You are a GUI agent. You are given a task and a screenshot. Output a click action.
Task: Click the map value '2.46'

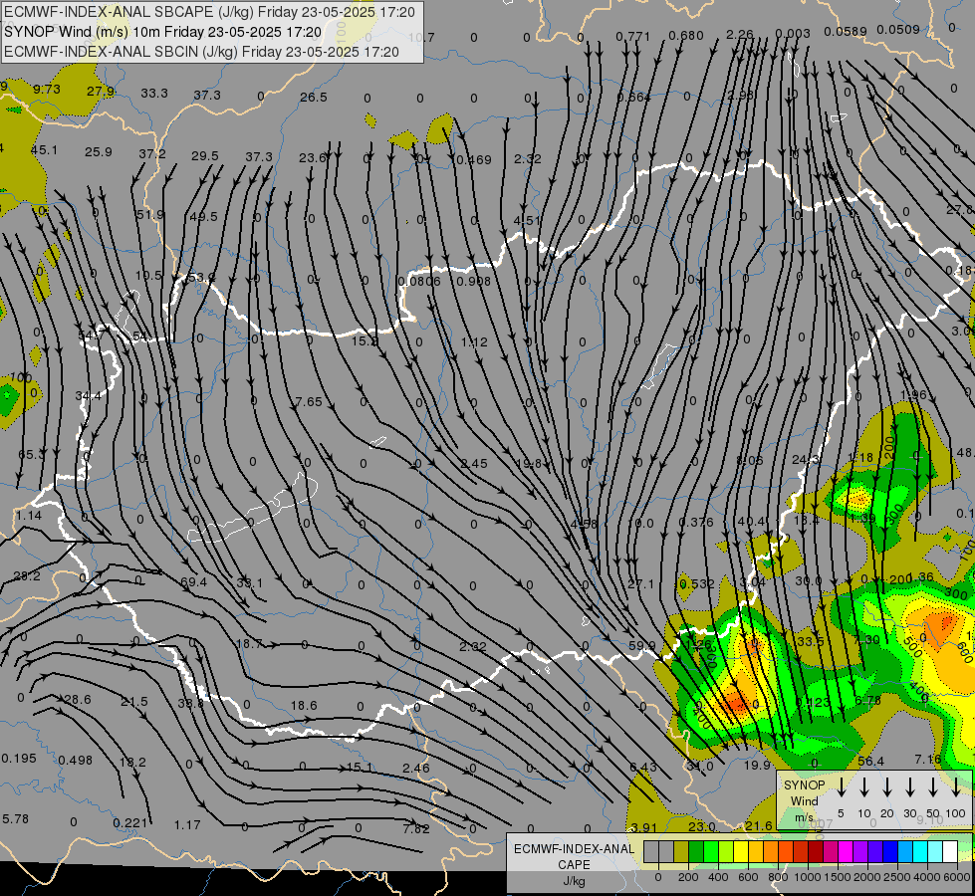click(416, 768)
